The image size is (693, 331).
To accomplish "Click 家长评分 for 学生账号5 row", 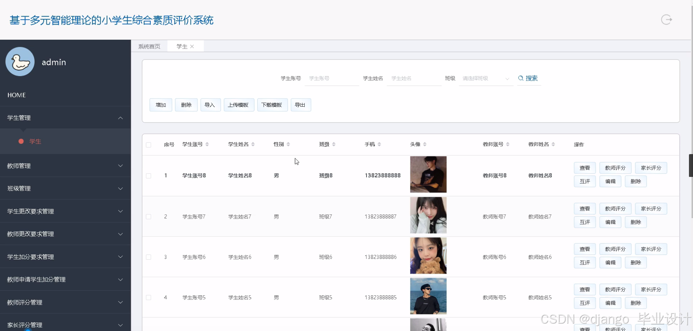I will click(651, 289).
